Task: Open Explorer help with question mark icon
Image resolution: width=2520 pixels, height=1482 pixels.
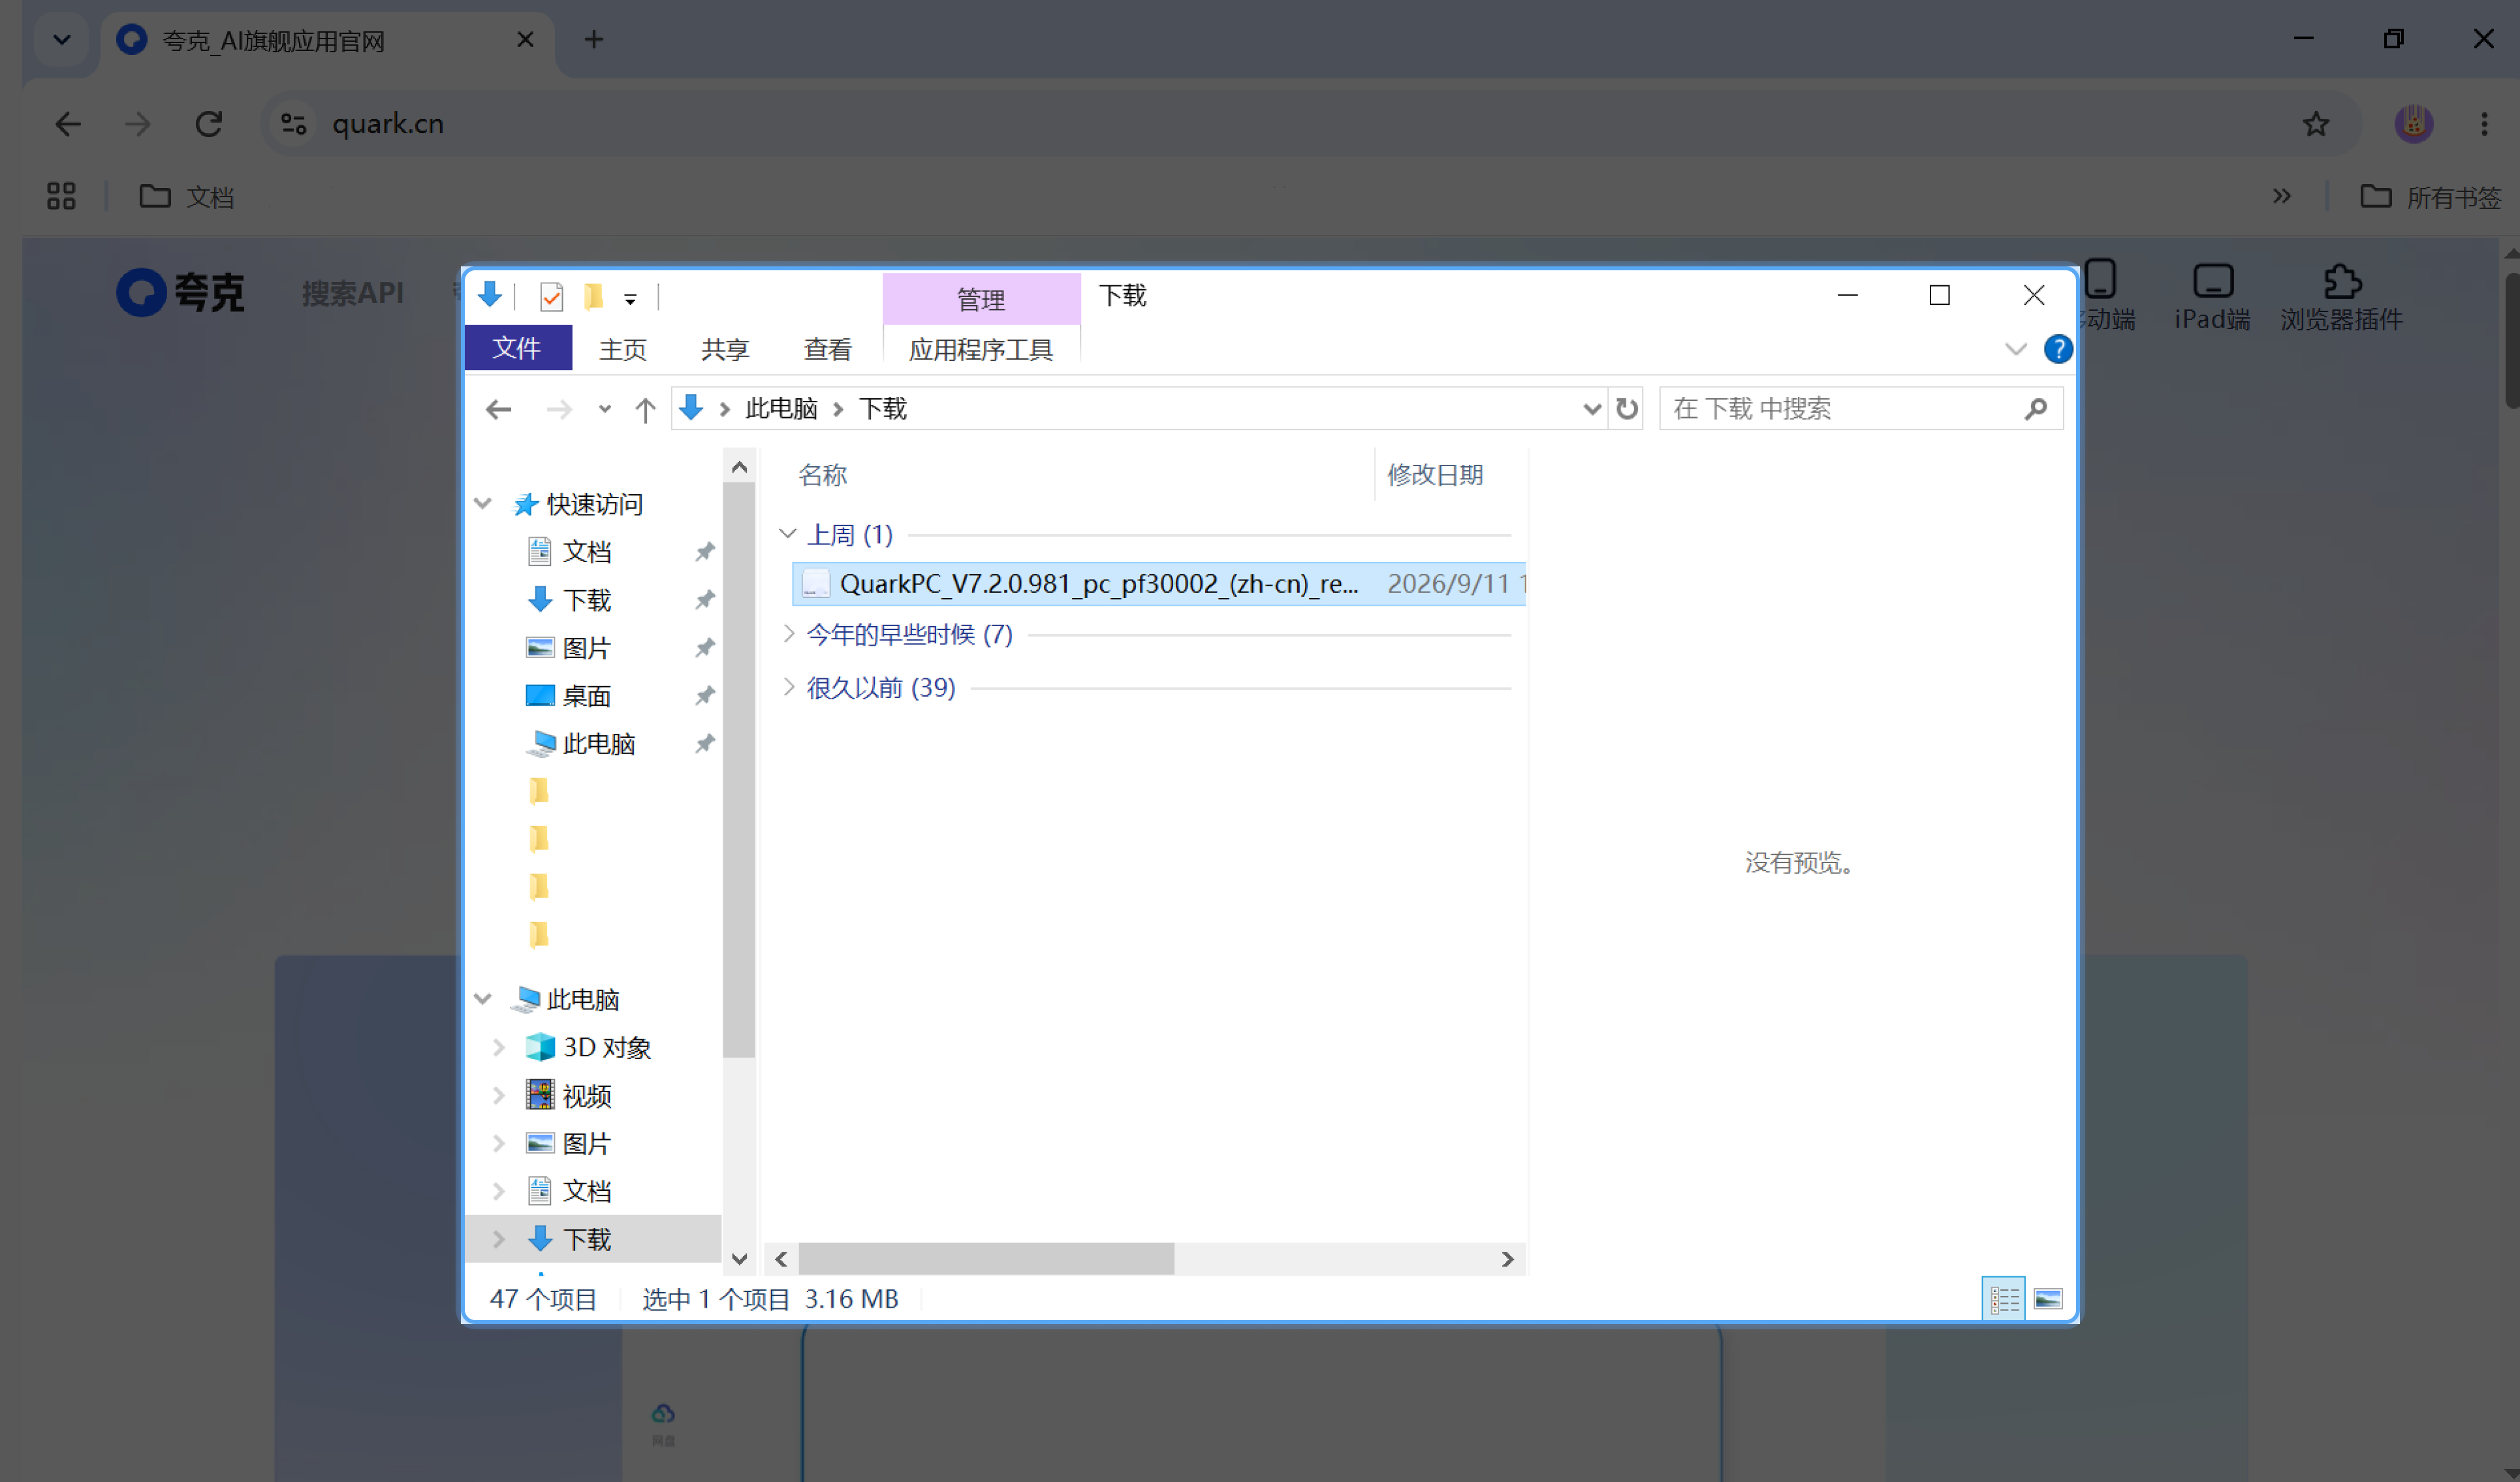Action: click(x=2057, y=349)
